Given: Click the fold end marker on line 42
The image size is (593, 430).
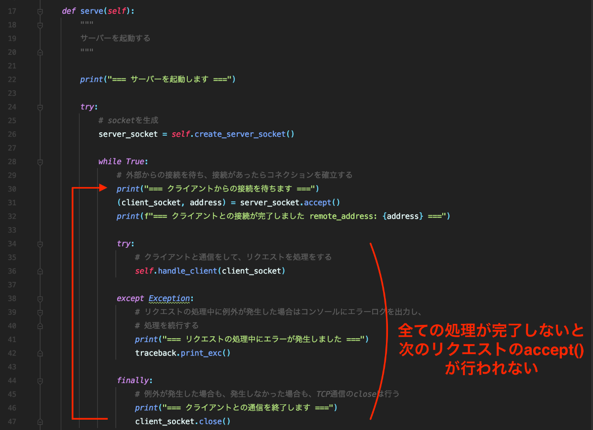Looking at the screenshot, I should pyautogui.click(x=41, y=353).
